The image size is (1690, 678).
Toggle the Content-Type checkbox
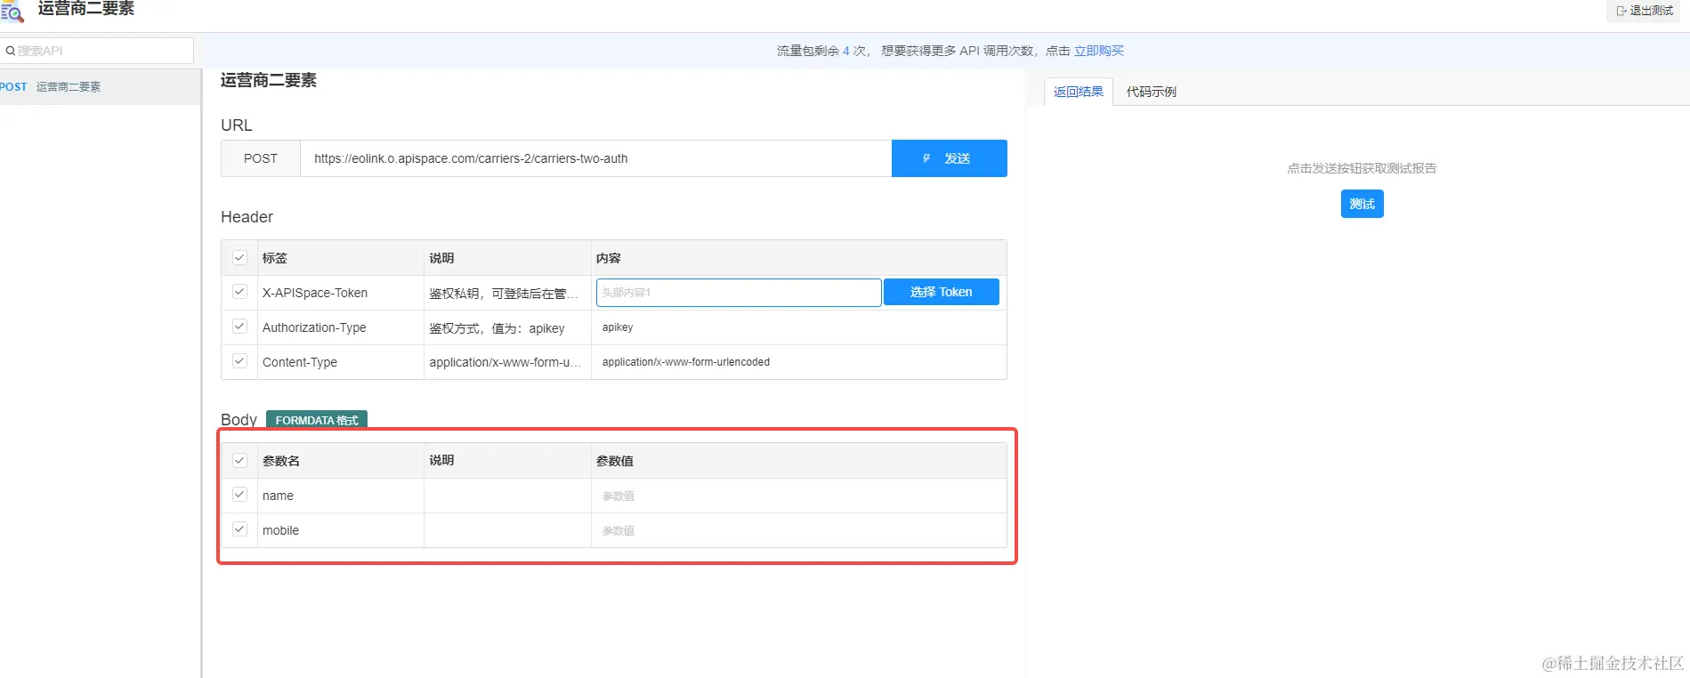(x=239, y=361)
